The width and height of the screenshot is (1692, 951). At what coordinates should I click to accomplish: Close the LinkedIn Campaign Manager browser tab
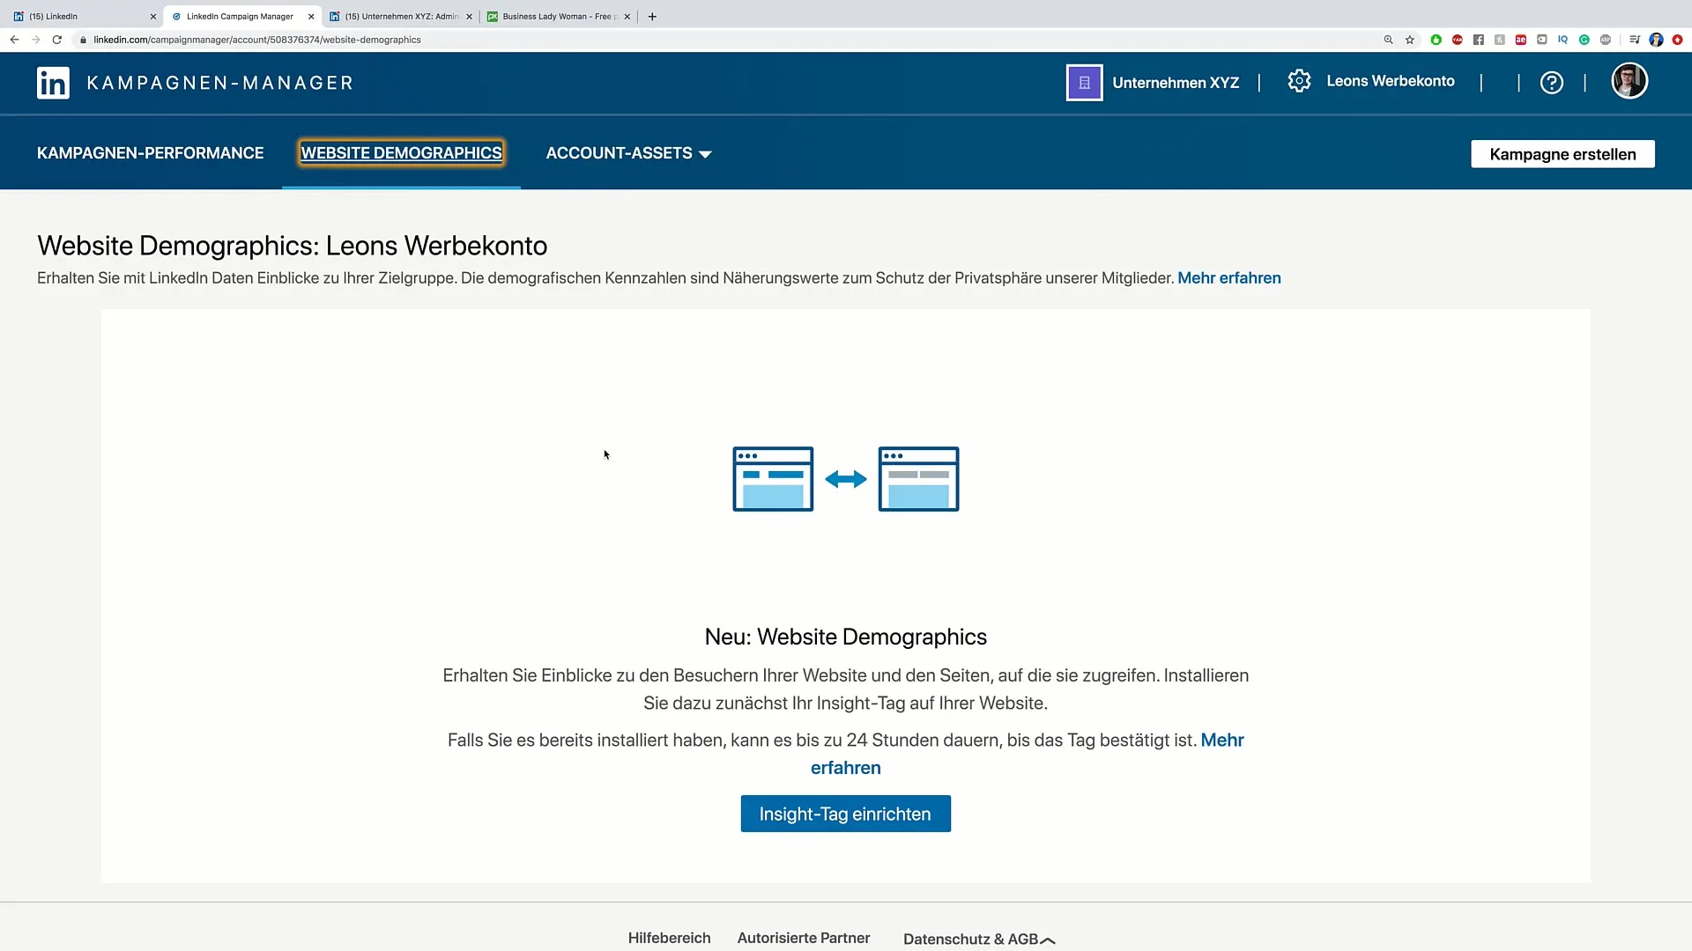[x=311, y=17]
